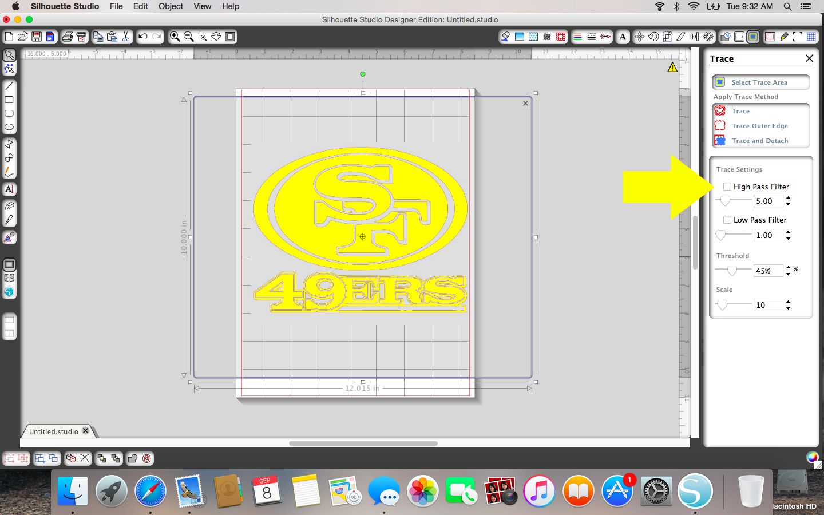Screen dimensions: 824x515
Task: Select the Ellipse drawing tool
Action: pyautogui.click(x=9, y=127)
